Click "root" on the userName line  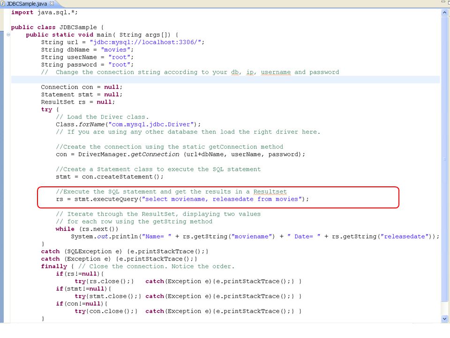click(119, 57)
